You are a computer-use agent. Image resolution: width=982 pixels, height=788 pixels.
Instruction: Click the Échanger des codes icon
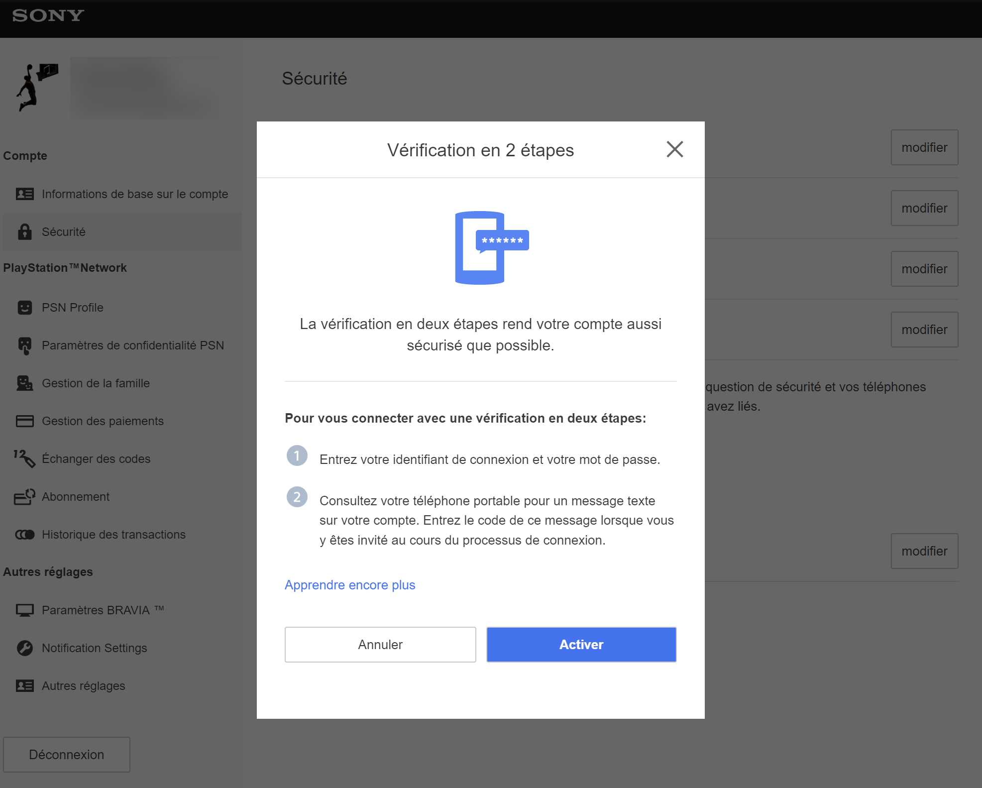[25, 458]
